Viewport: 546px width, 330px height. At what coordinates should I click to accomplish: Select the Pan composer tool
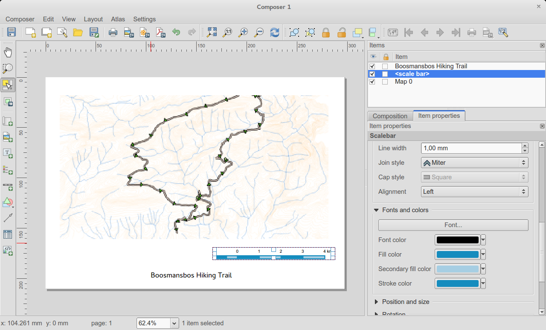coord(8,53)
